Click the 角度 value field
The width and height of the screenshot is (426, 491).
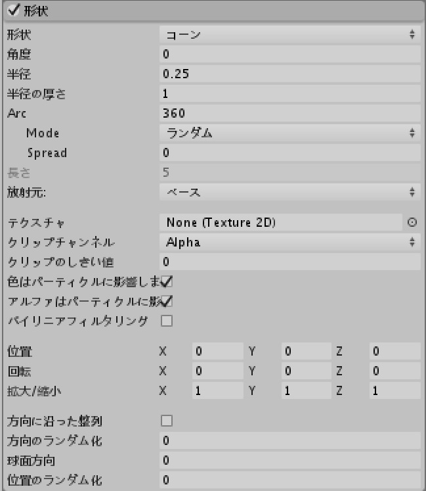289,55
